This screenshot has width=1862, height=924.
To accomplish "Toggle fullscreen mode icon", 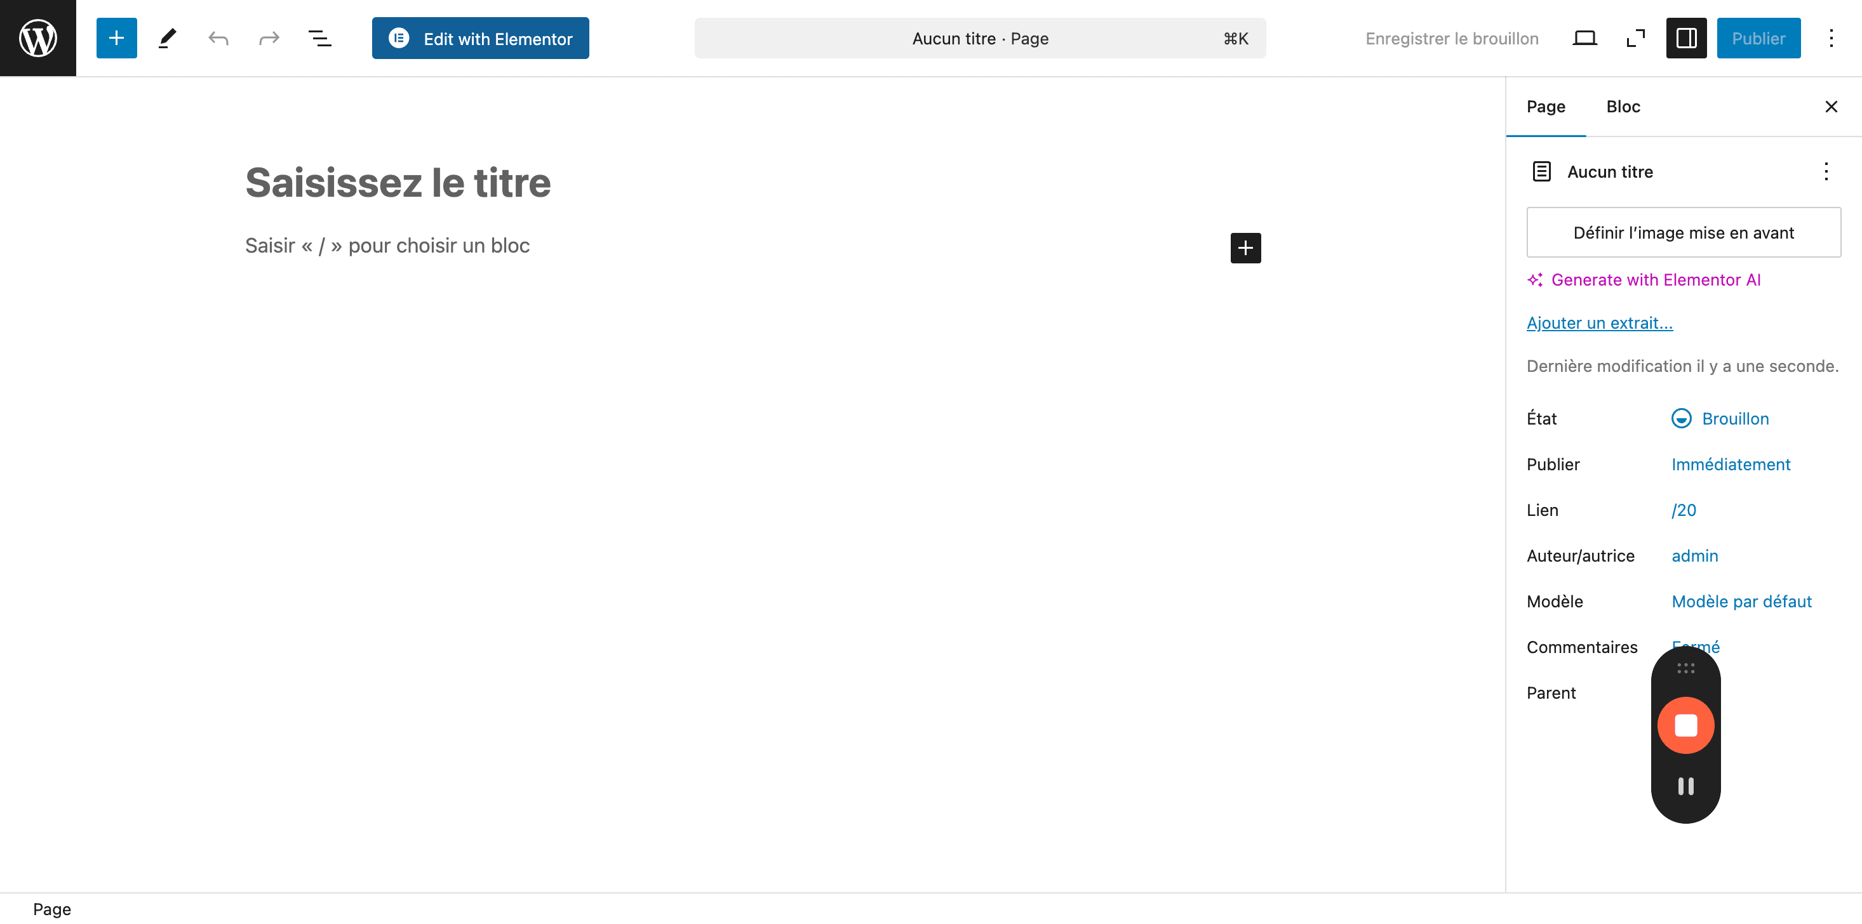I will [1635, 38].
